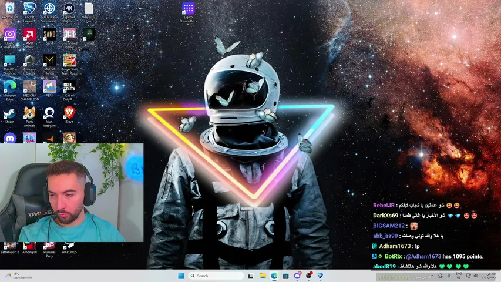Click the Adham1673 '!p' chat message
Viewport: 501px width, 282px height.
coord(395,246)
